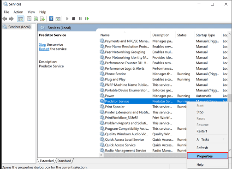232x169 pixels.
Task: Sort by the Startup Type column header
Action: point(208,35)
